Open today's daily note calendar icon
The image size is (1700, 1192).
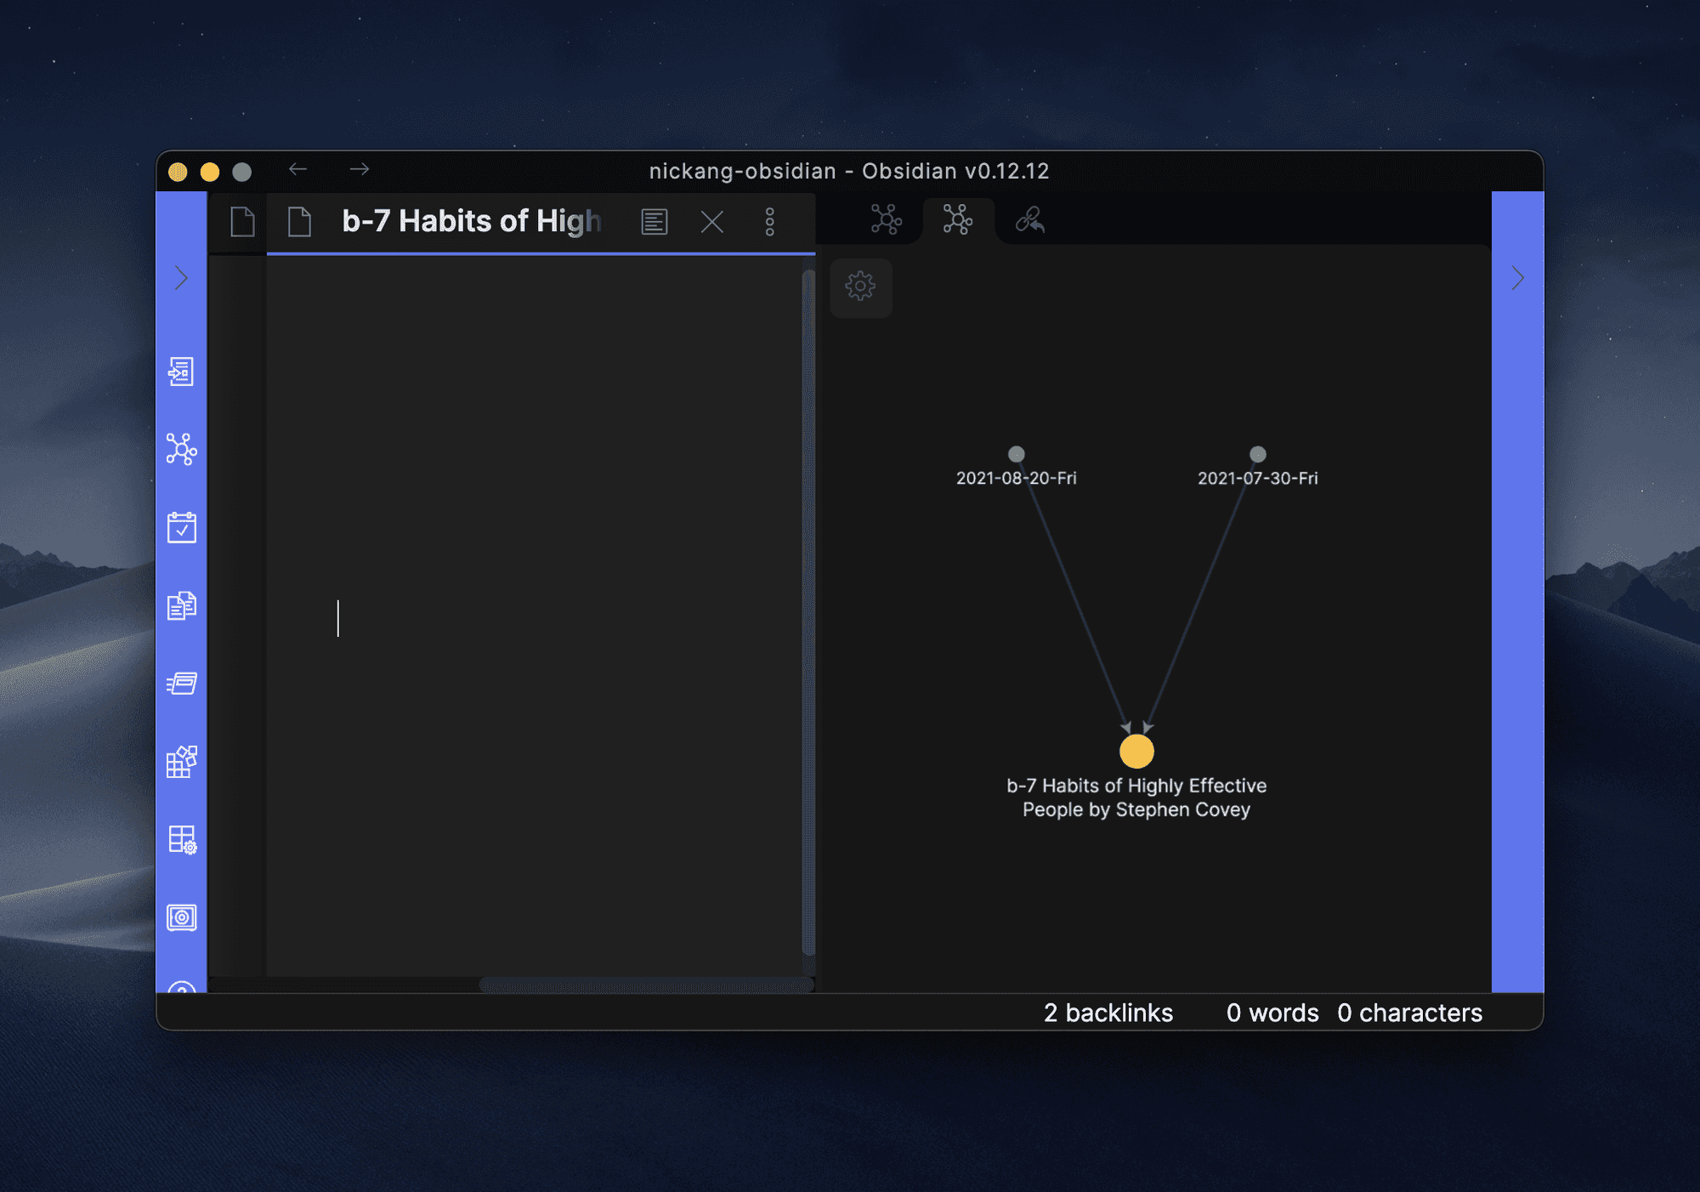point(181,527)
